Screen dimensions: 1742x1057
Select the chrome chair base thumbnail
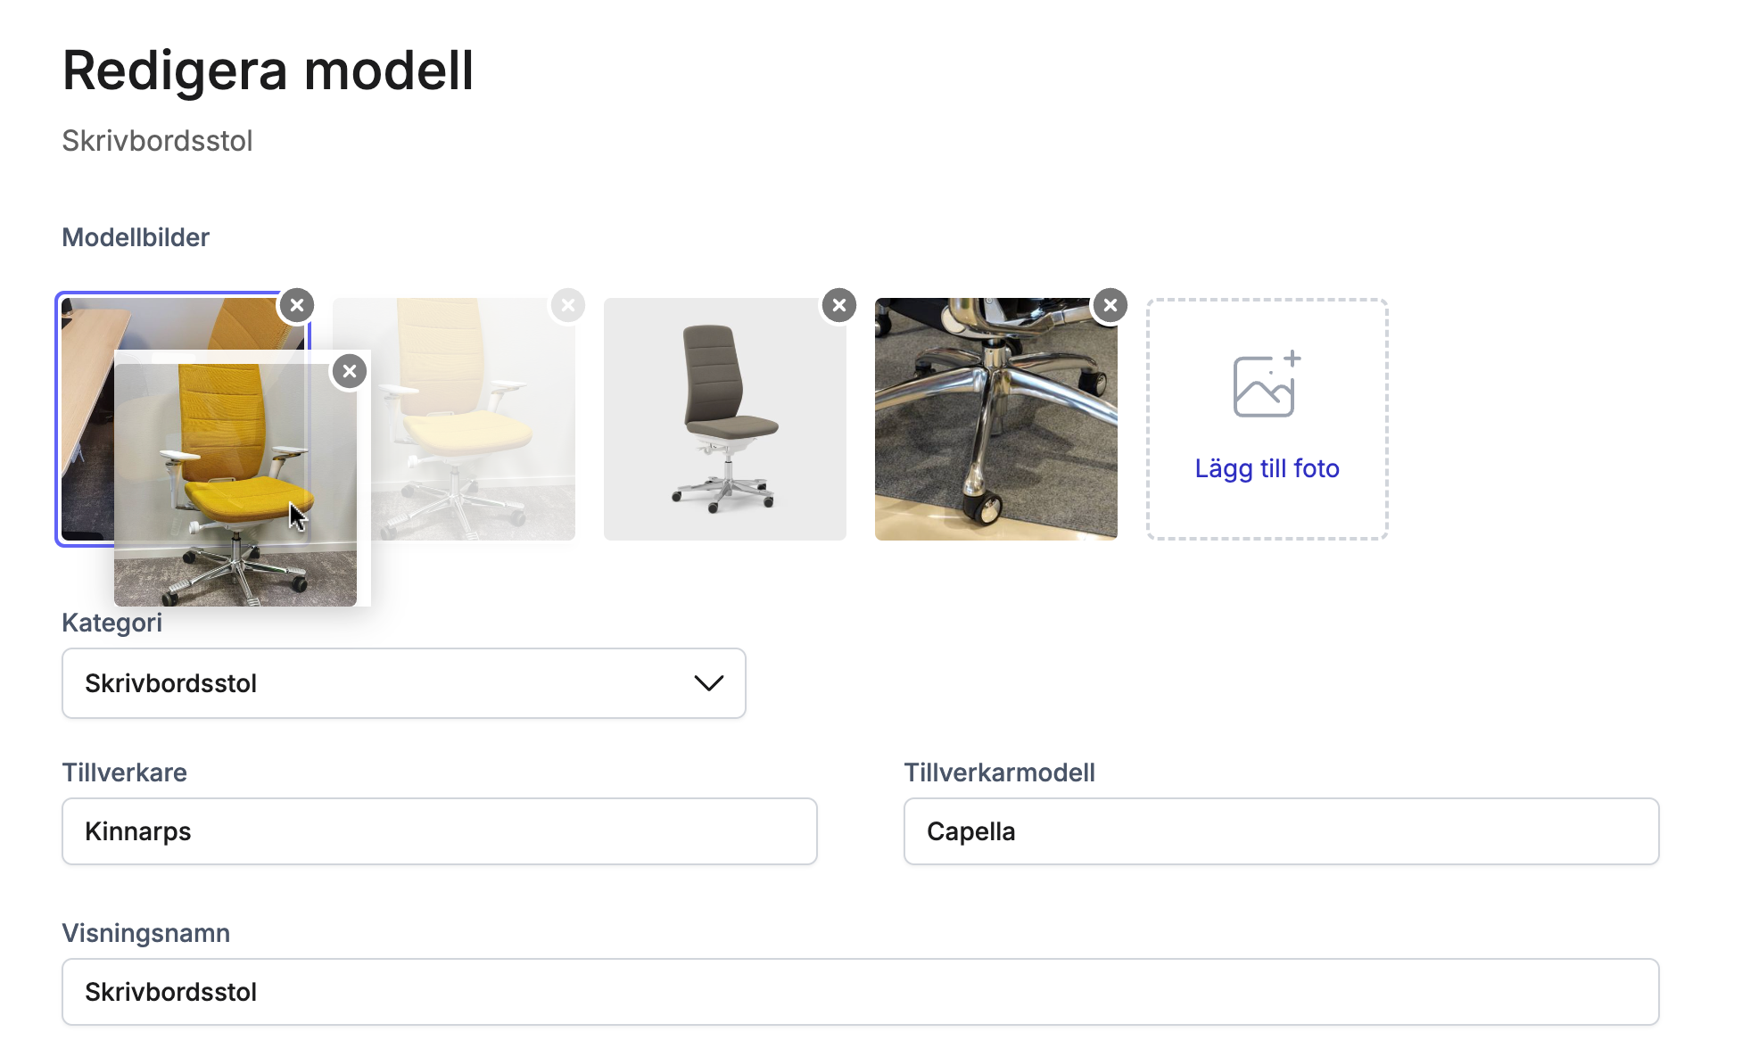(x=996, y=419)
